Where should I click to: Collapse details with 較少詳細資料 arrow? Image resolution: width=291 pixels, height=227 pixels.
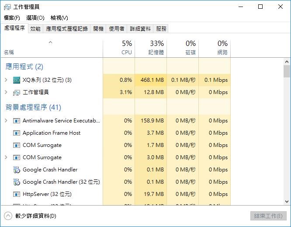8,216
